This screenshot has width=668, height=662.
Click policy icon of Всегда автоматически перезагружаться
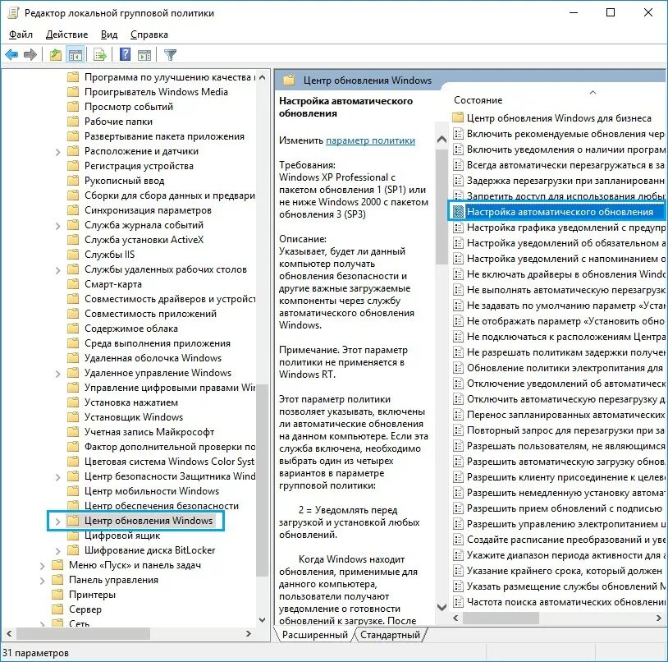458,165
